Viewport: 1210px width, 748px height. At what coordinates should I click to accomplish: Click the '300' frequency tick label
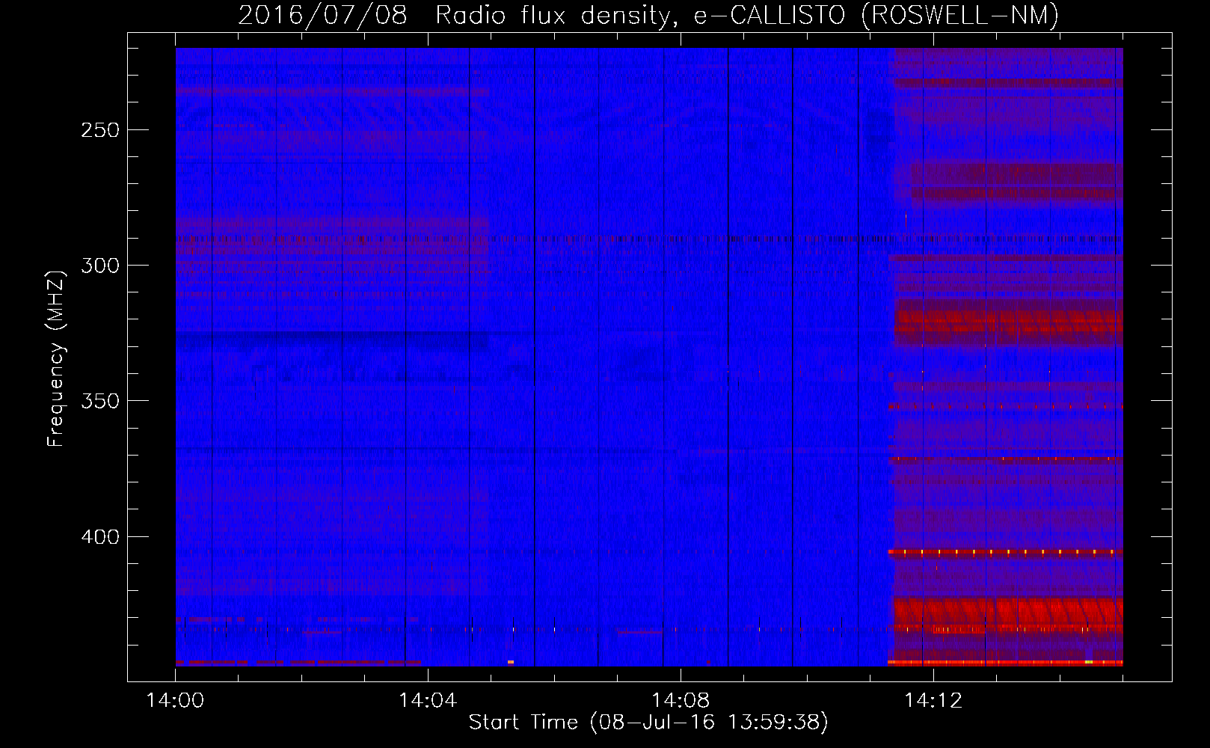coord(100,266)
